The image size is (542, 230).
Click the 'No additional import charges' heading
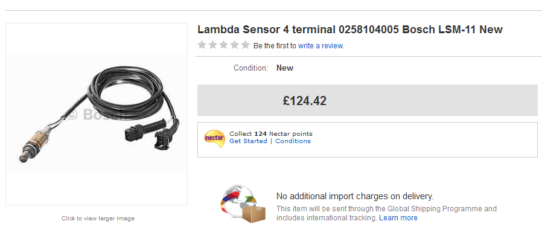point(355,196)
